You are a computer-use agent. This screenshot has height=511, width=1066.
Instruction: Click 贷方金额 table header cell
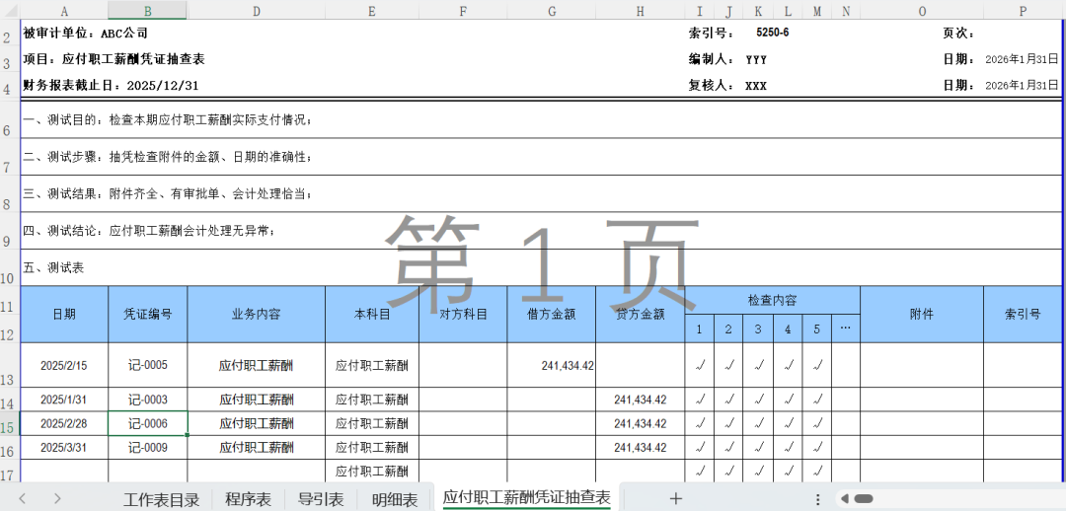pyautogui.click(x=641, y=314)
